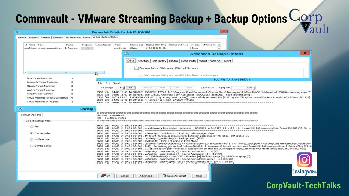Select the Virtual Machine Status tab

(105, 37)
